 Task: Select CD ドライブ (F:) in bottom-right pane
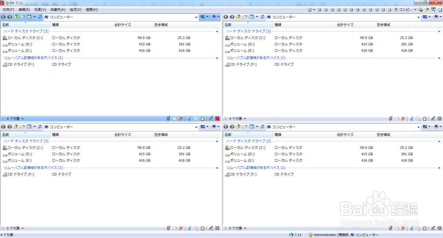241,174
